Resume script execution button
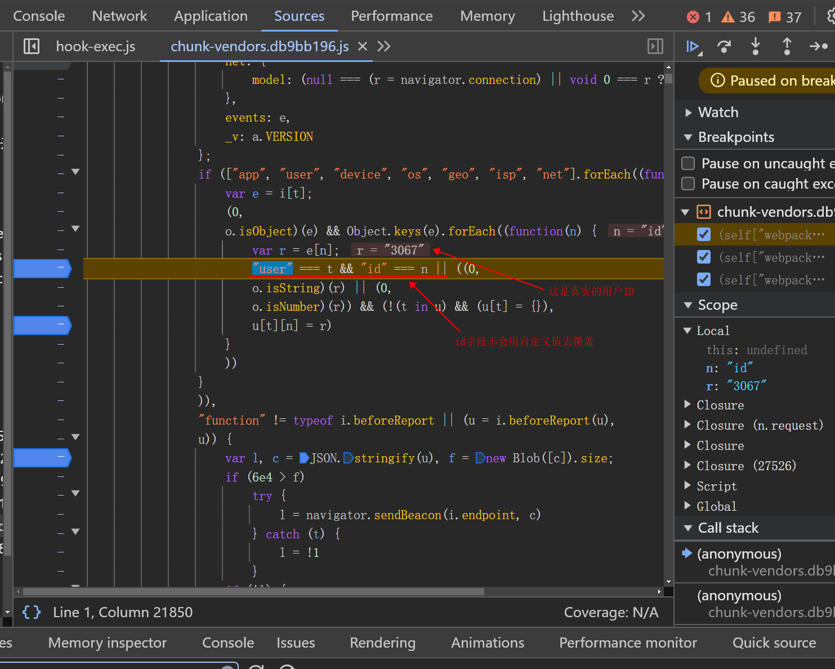The image size is (835, 669). click(693, 46)
